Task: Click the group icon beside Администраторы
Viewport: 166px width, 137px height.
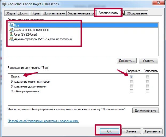Action: [x=11, y=39]
